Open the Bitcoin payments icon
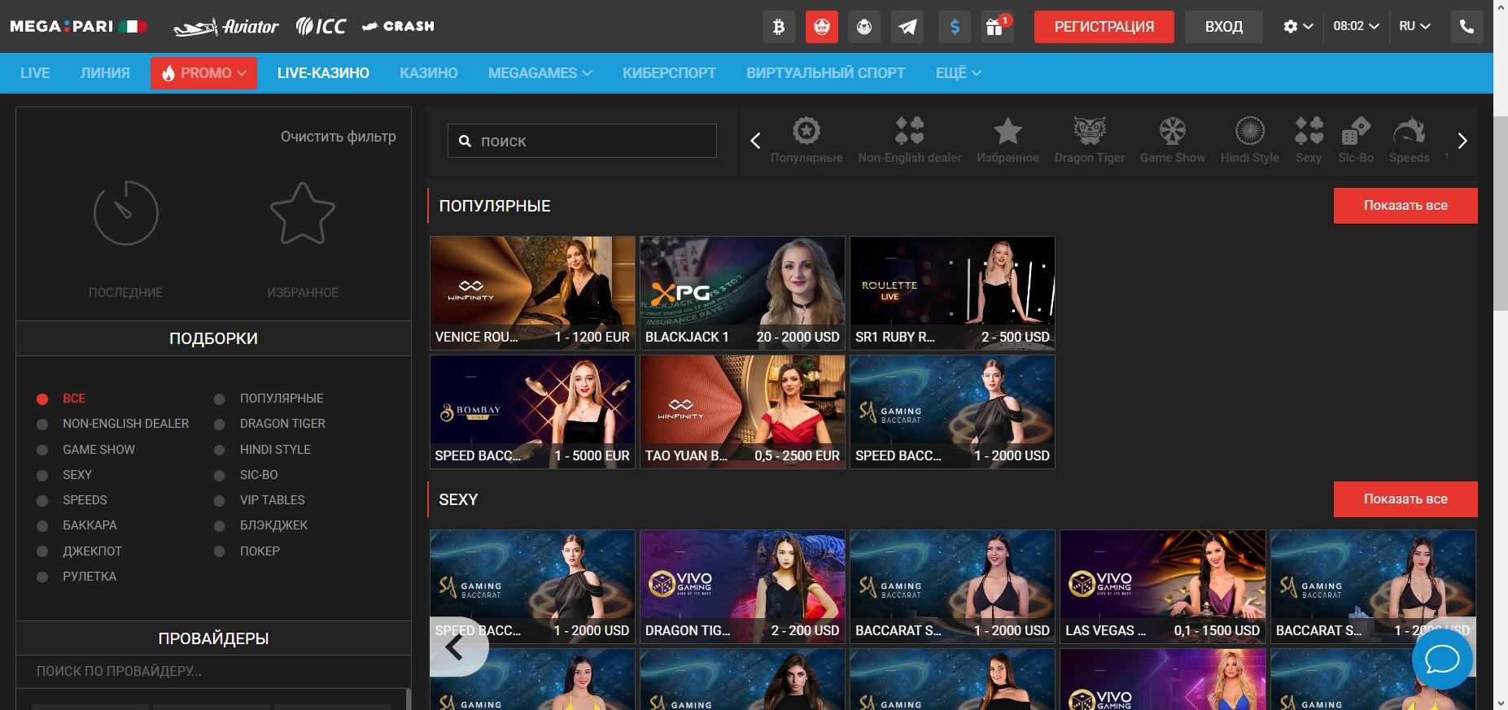Screen dimensions: 1508x710 [779, 27]
